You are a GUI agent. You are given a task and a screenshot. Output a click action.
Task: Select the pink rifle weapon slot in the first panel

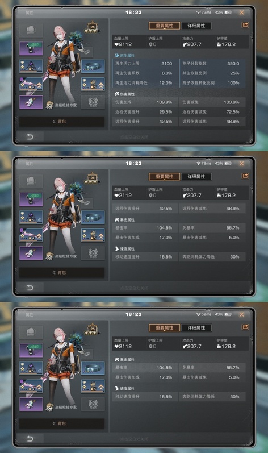[31, 84]
